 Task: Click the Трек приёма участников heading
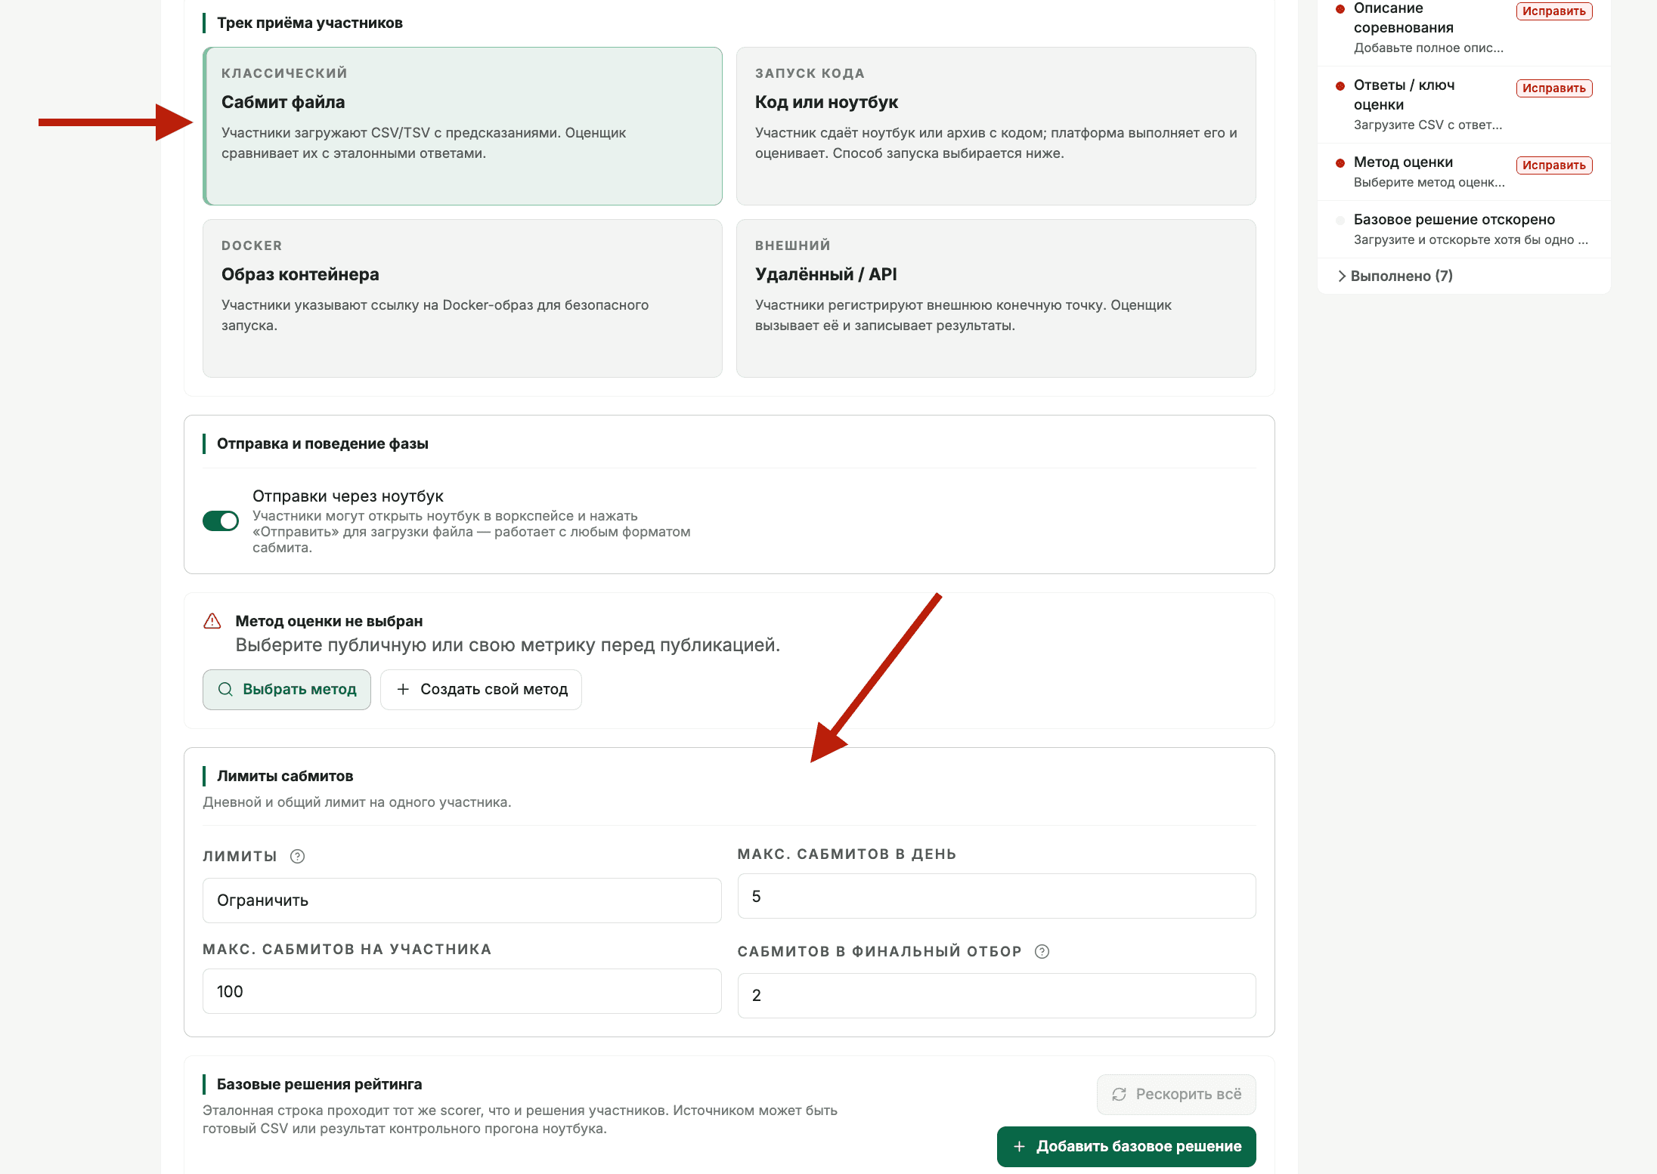point(310,23)
